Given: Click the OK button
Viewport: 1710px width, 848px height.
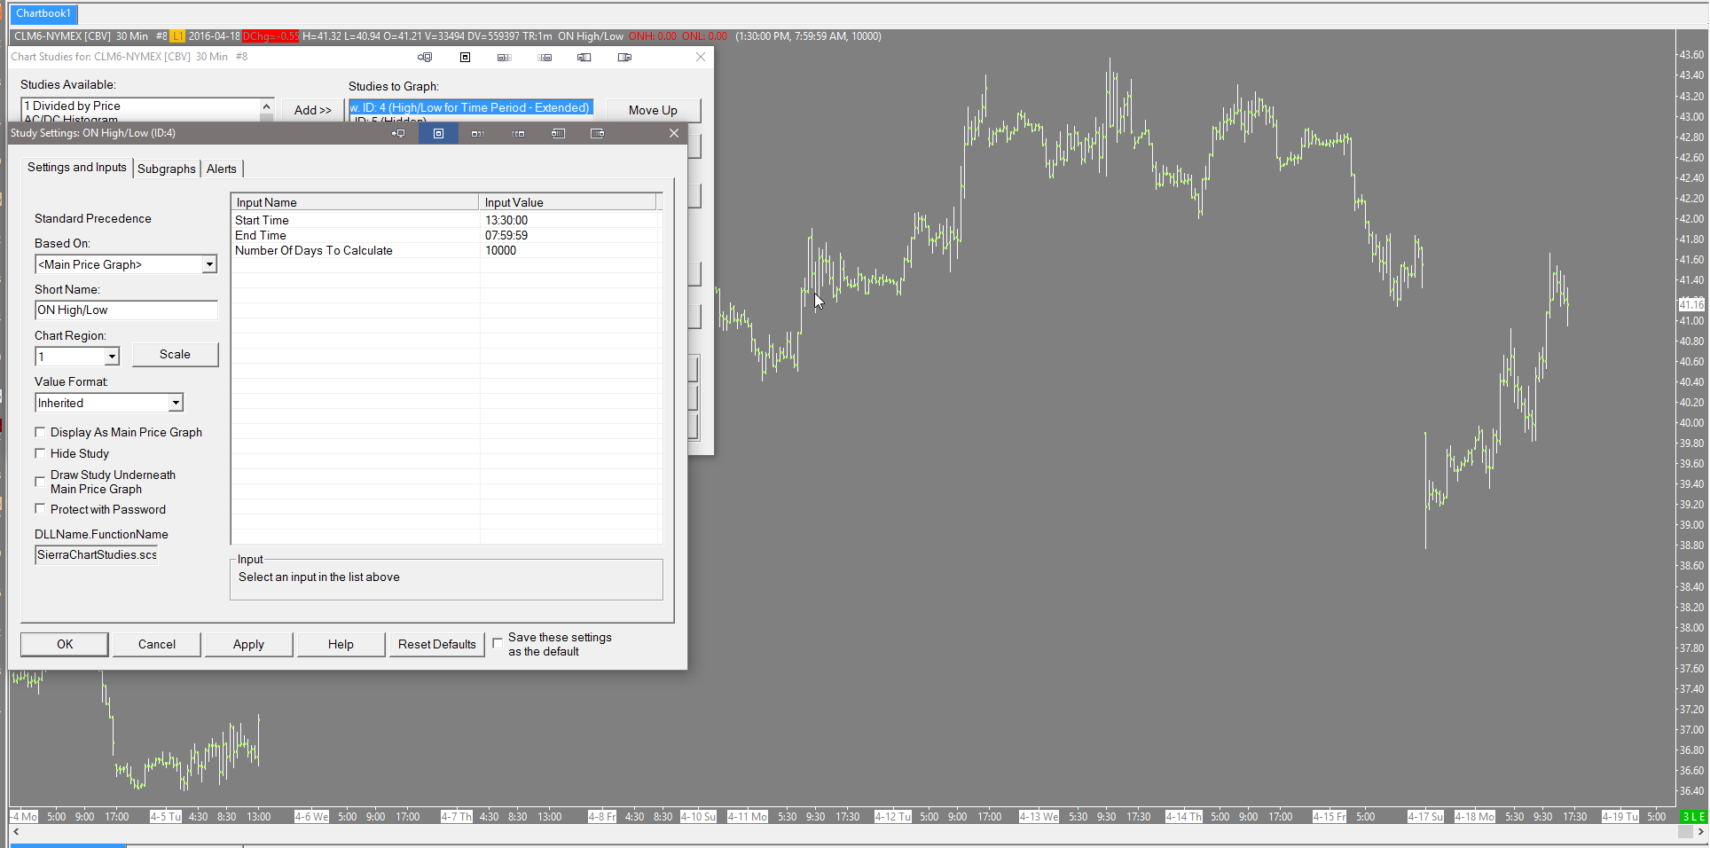Looking at the screenshot, I should pos(65,644).
